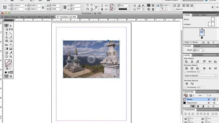The image size is (219, 123).
Task: Select the A-Master row in Pages panel
Action: [199, 24]
